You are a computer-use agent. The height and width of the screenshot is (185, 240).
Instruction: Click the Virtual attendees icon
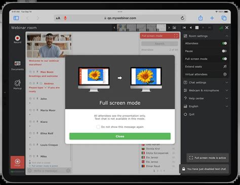tap(225, 74)
